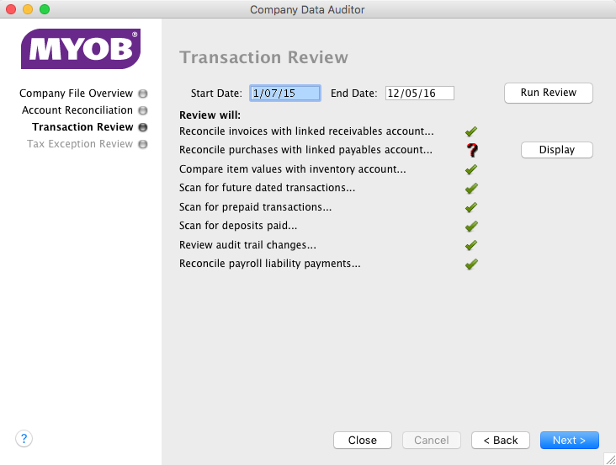Go to Account Reconciliation step
The height and width of the screenshot is (465, 616).
[77, 110]
